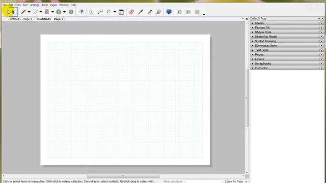Pick the Style eyedropper tool

pos(141,12)
